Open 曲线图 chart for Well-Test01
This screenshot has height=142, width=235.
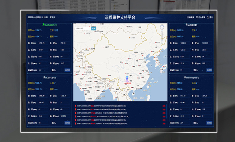click(x=67, y=70)
